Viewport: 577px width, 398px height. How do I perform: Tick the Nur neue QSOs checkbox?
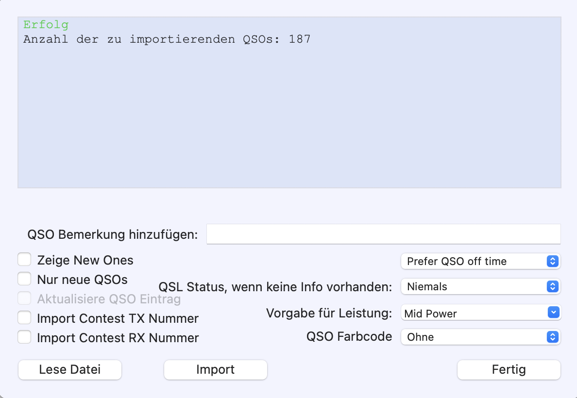(x=24, y=279)
